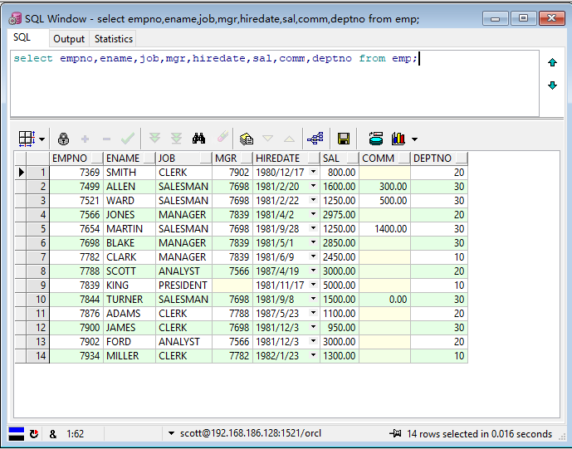Switch to the Output tab
Image resolution: width=572 pixels, height=449 pixels.
[69, 39]
